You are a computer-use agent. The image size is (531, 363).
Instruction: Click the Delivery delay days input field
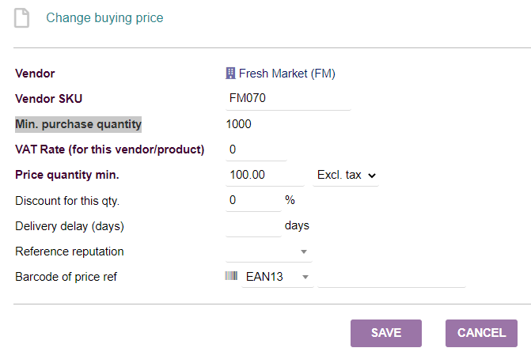[x=253, y=225]
